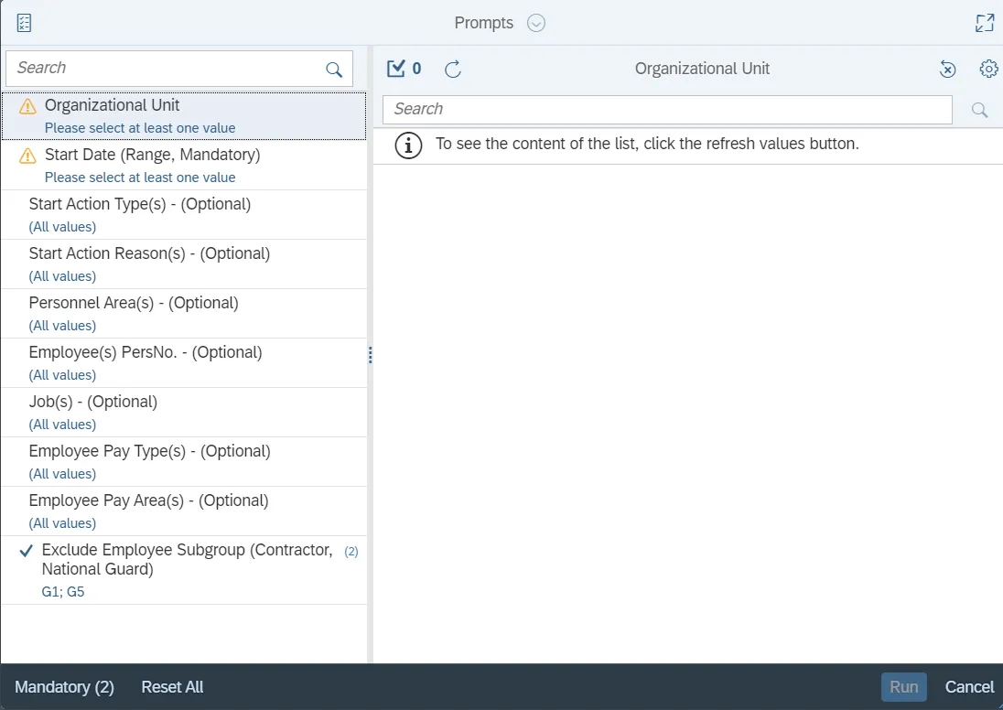This screenshot has width=1003, height=710.
Task: Open the prompt settings gear
Action: (x=988, y=69)
